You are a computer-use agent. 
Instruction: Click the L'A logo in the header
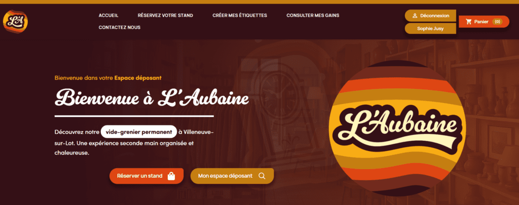15,21
